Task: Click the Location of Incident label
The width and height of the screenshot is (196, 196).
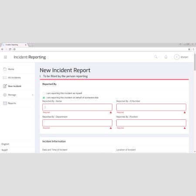Action: click(126, 150)
